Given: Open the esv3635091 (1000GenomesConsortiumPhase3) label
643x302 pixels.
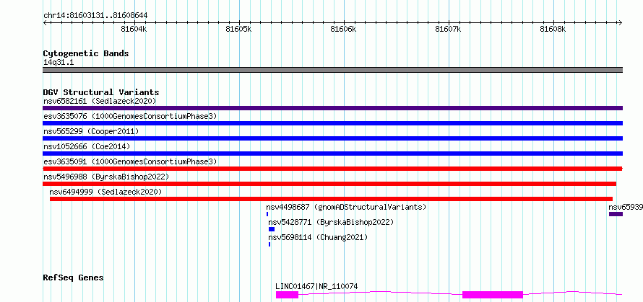Looking at the screenshot, I should (x=130, y=161).
